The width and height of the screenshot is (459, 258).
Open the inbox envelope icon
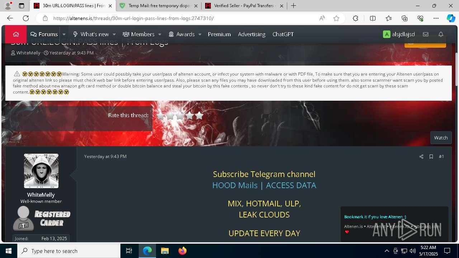[426, 34]
